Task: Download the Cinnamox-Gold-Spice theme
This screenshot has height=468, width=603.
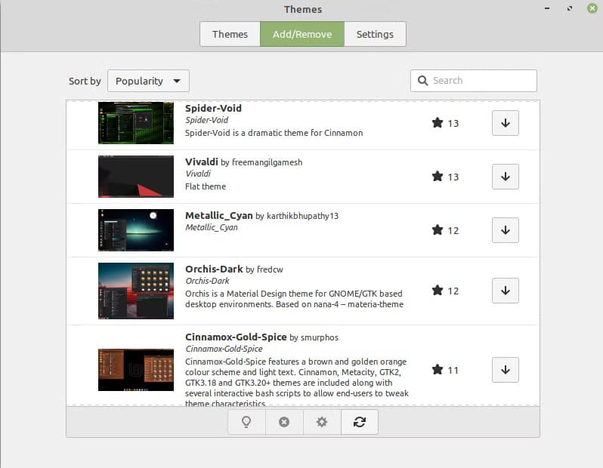Action: [506, 370]
